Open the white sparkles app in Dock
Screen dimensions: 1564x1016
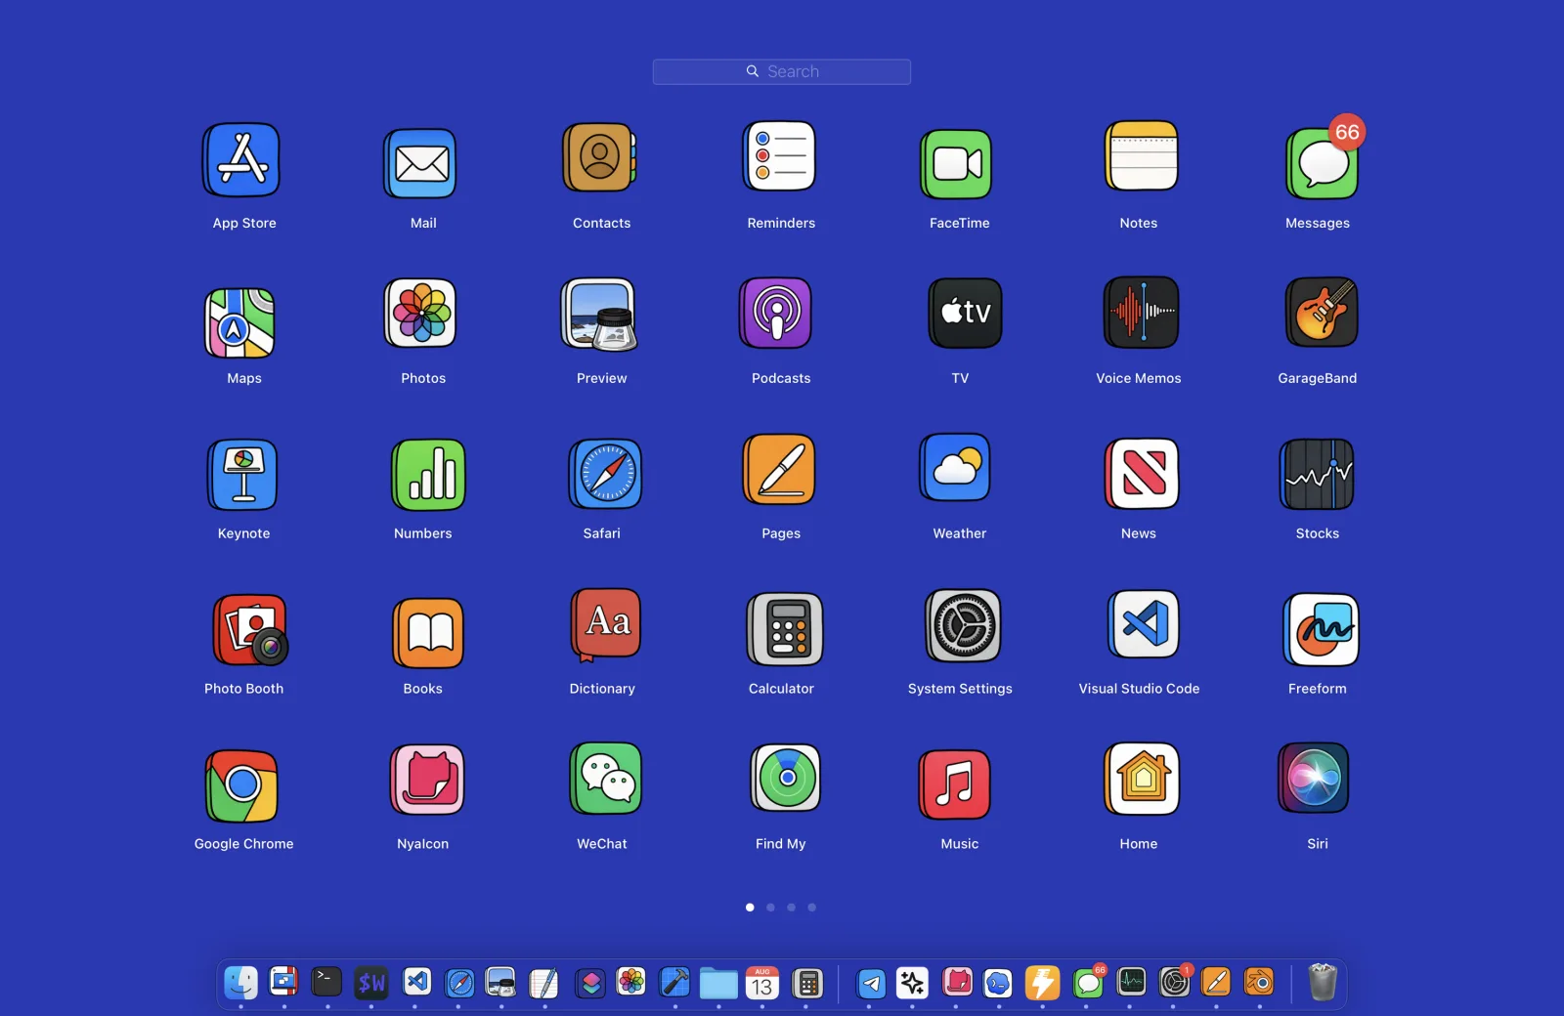(x=912, y=982)
